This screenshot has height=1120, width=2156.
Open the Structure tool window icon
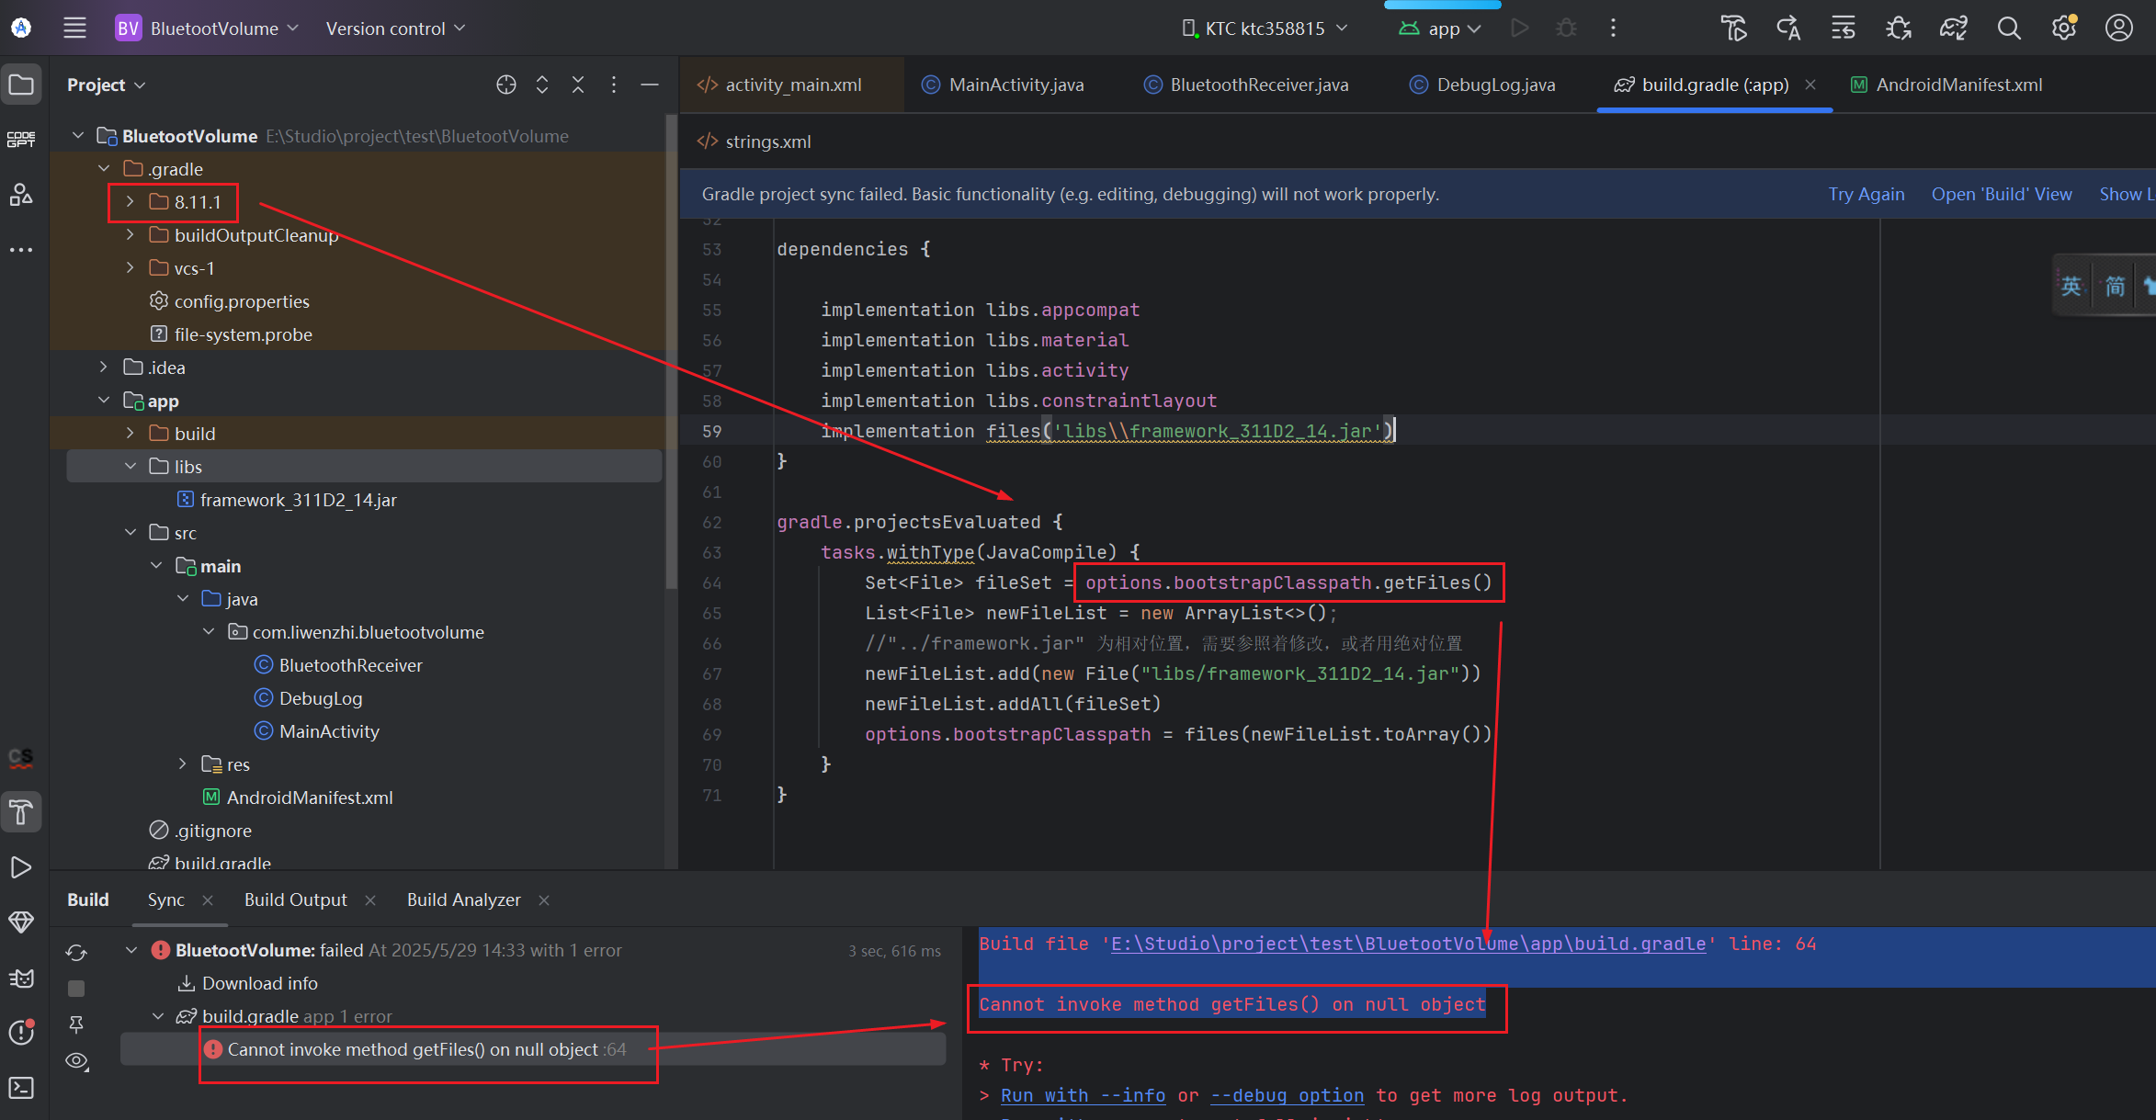click(x=21, y=194)
